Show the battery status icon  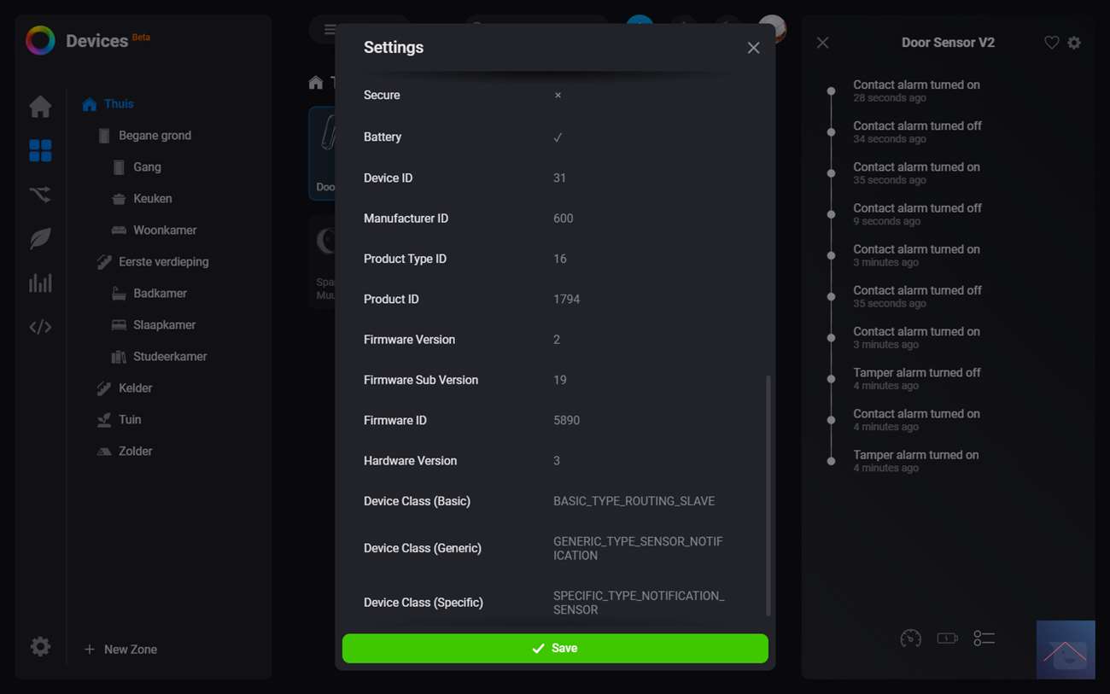(947, 639)
